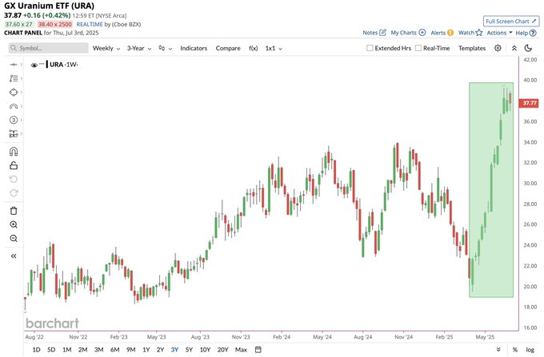Select the shapes drawing tool
The height and width of the screenshot is (357, 544).
click(x=14, y=93)
